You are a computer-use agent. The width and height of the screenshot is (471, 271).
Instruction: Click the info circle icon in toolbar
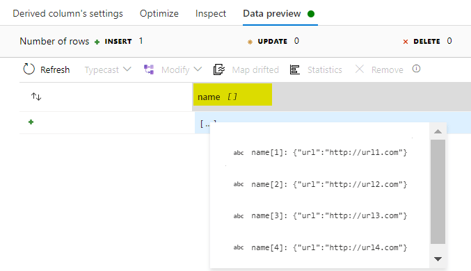(416, 69)
